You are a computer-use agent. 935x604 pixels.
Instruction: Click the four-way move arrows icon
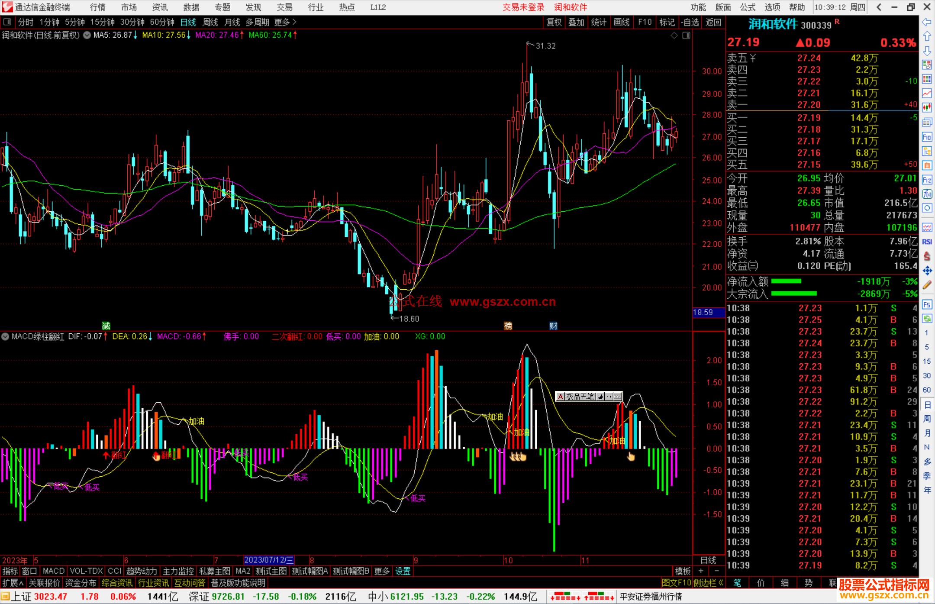point(927,271)
